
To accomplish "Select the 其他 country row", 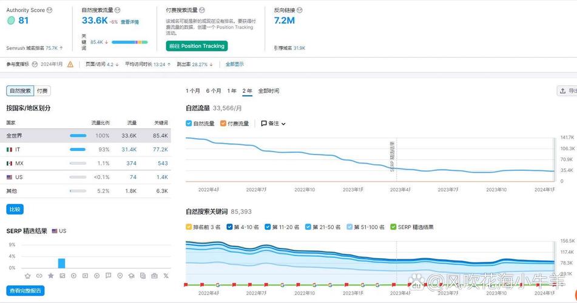I will point(86,191).
